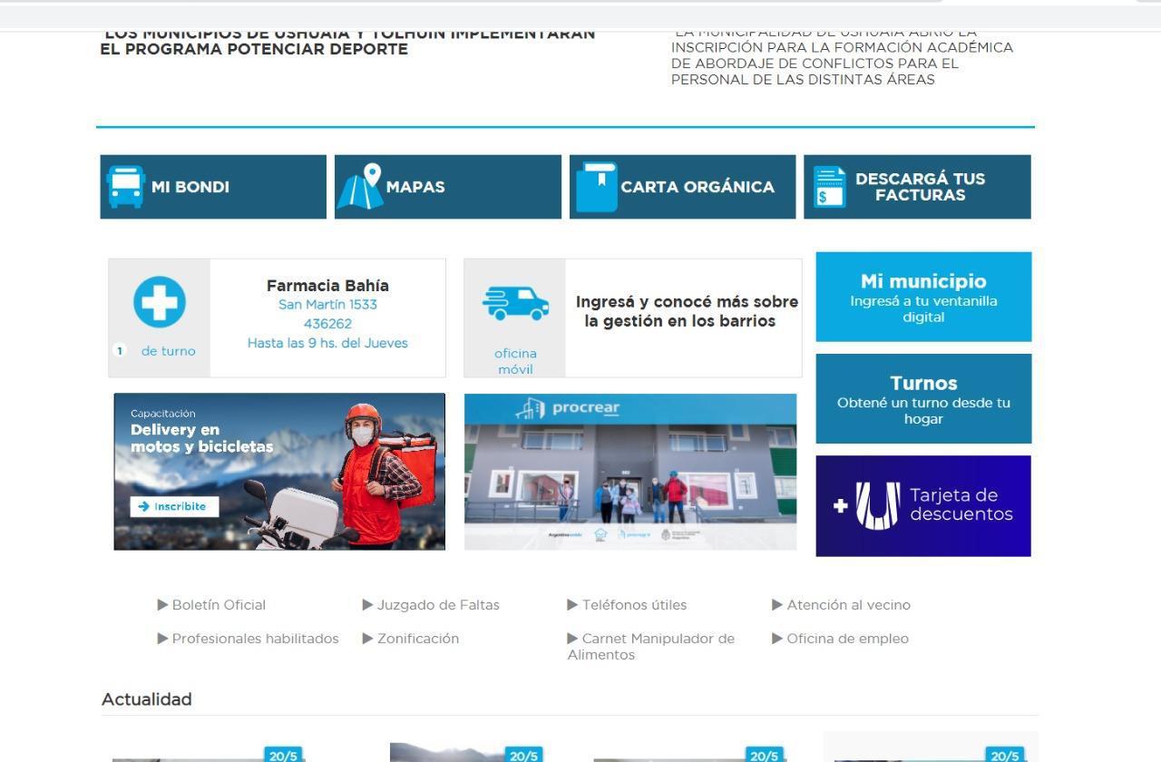This screenshot has width=1161, height=762.
Task: Open the Turnos booking tile
Action: pos(923,398)
